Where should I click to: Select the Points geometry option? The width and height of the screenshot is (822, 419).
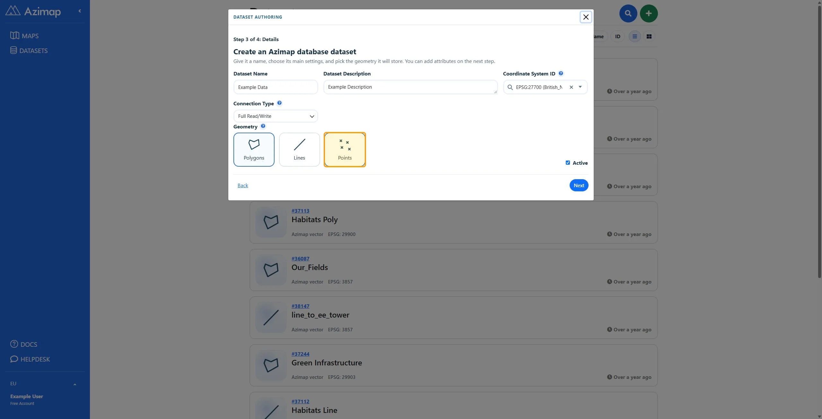(x=345, y=150)
